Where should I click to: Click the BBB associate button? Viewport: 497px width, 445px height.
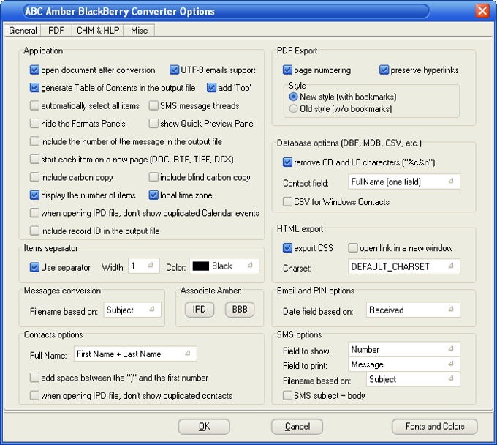point(240,310)
